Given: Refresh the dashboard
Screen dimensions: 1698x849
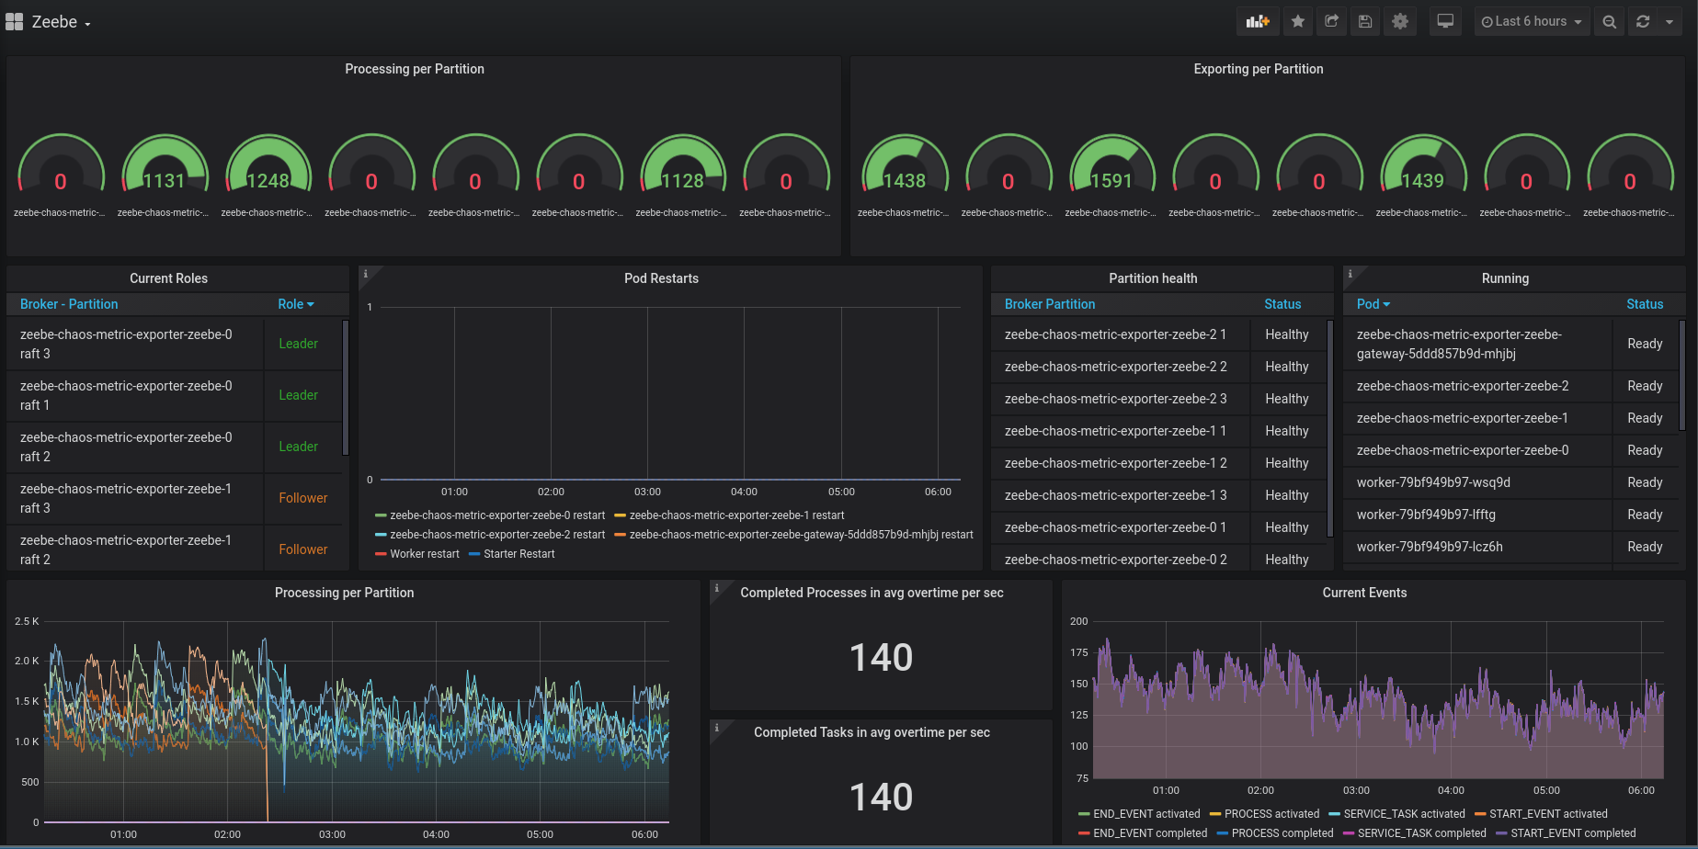Looking at the screenshot, I should click(1643, 21).
